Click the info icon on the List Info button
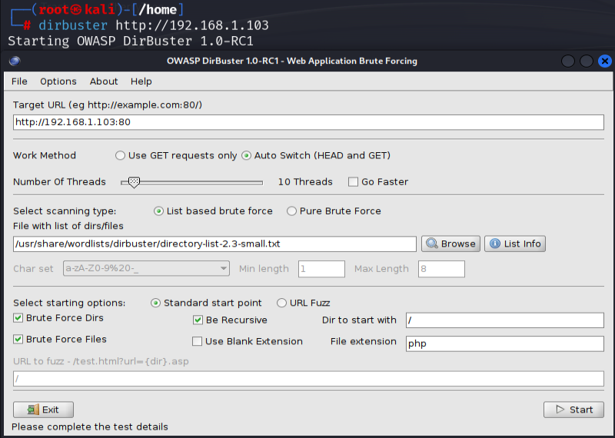 pyautogui.click(x=495, y=244)
